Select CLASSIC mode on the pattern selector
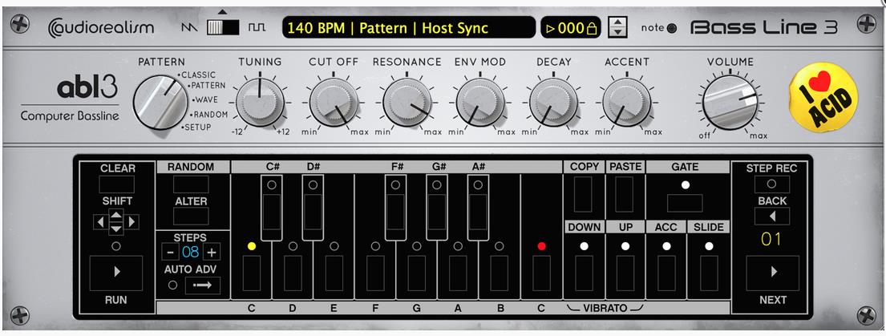Viewport: 886px width, 336px height. click(x=198, y=75)
